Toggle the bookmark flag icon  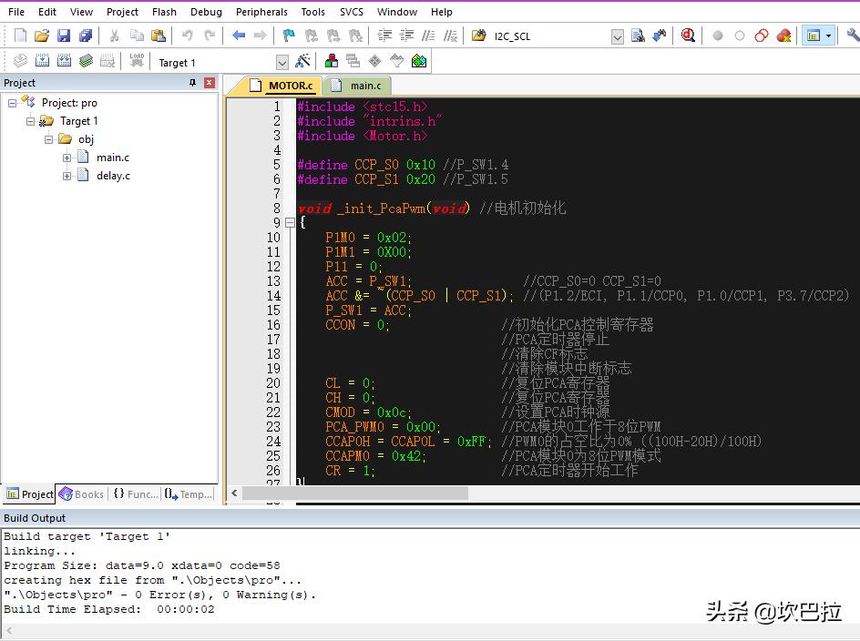pyautogui.click(x=289, y=36)
